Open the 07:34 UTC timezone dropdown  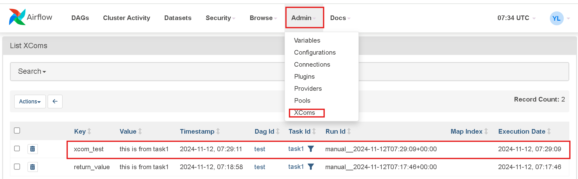coord(516,18)
